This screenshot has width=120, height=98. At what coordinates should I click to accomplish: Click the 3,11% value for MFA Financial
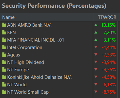110,40
